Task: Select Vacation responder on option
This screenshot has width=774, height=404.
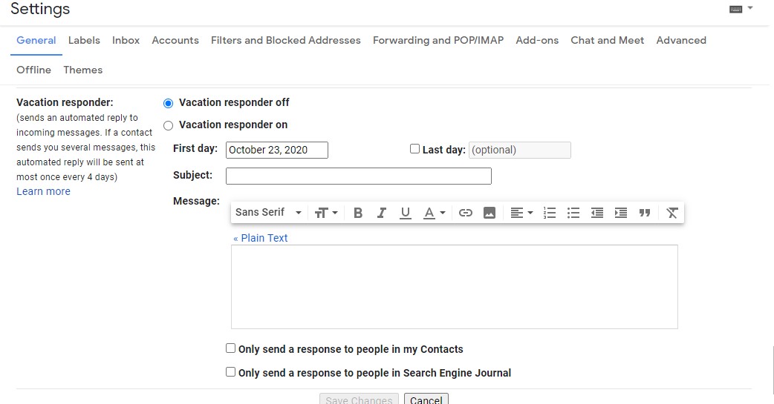Action: (169, 125)
